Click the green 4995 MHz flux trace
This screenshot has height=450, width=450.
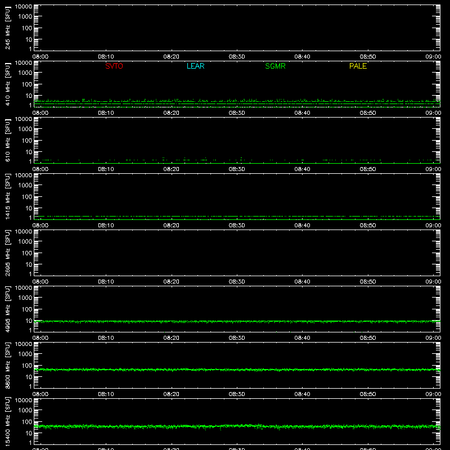[237, 321]
